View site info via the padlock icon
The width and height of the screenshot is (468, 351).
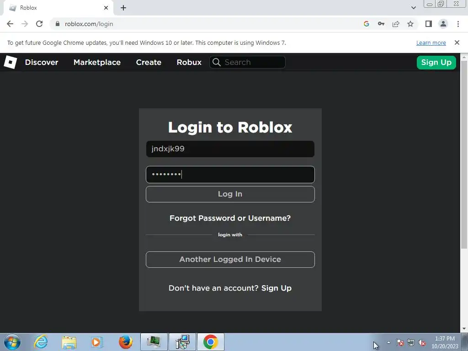click(x=58, y=24)
